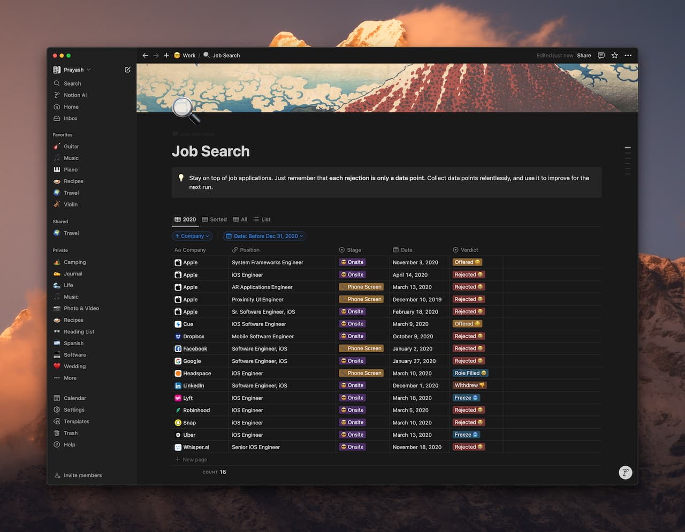Click Invite members
Screen dimensions: 685x532
coord(78,475)
